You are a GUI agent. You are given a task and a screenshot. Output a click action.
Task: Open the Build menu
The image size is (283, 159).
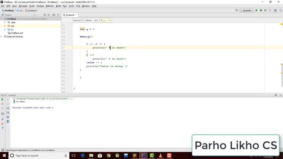pyautogui.click(x=58, y=6)
